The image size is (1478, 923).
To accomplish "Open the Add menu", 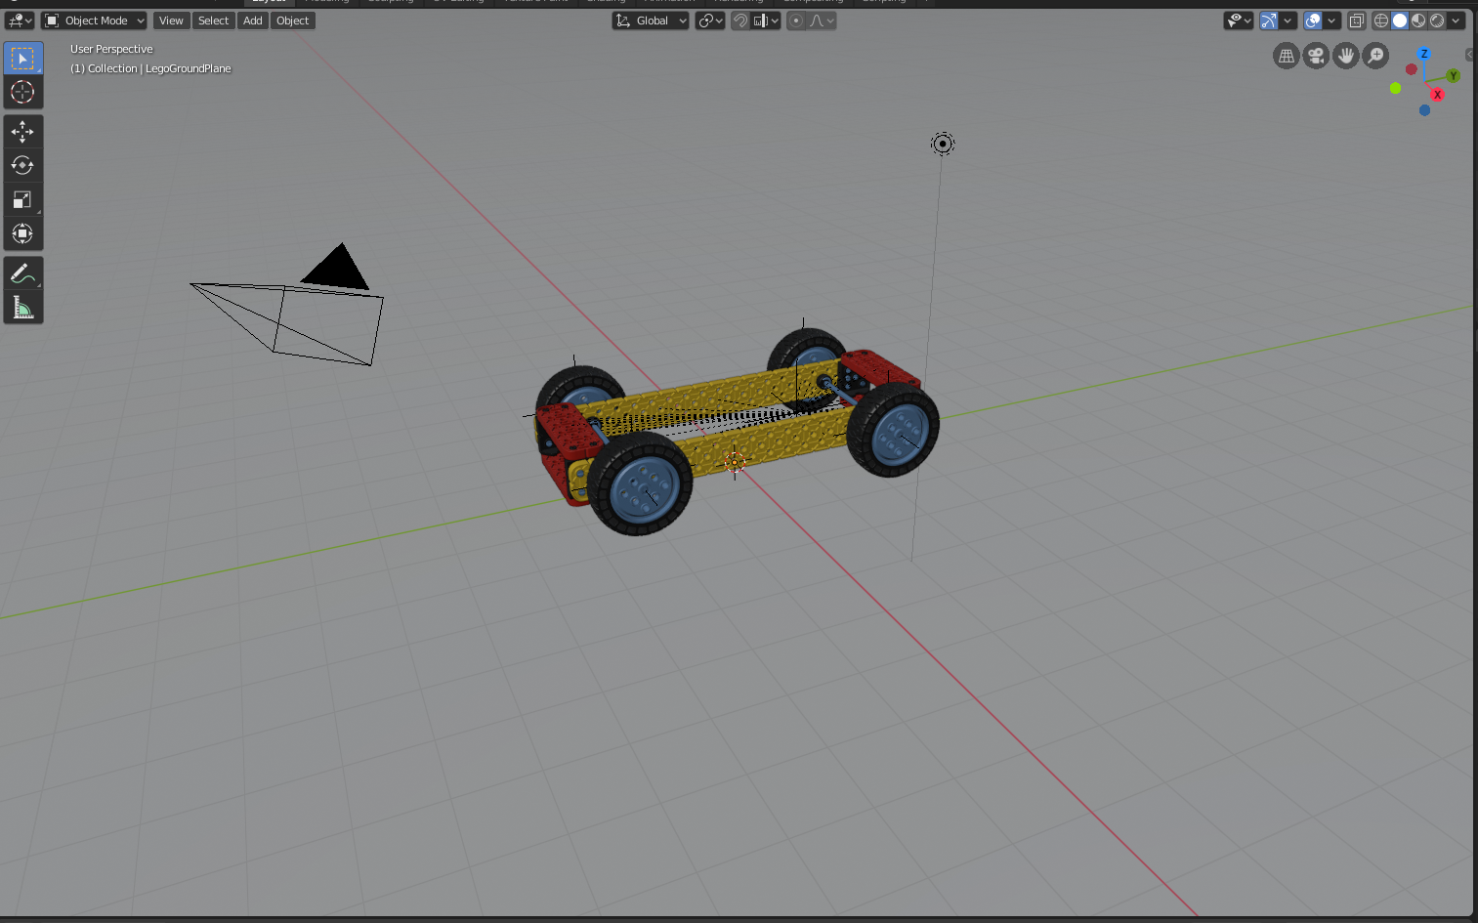I will 253,21.
